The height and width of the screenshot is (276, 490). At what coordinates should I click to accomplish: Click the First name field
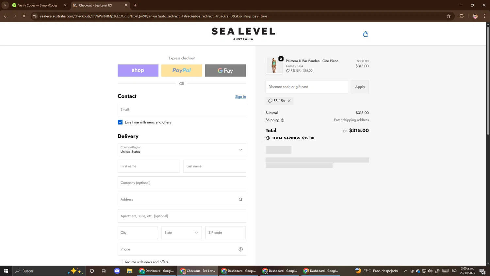click(149, 166)
